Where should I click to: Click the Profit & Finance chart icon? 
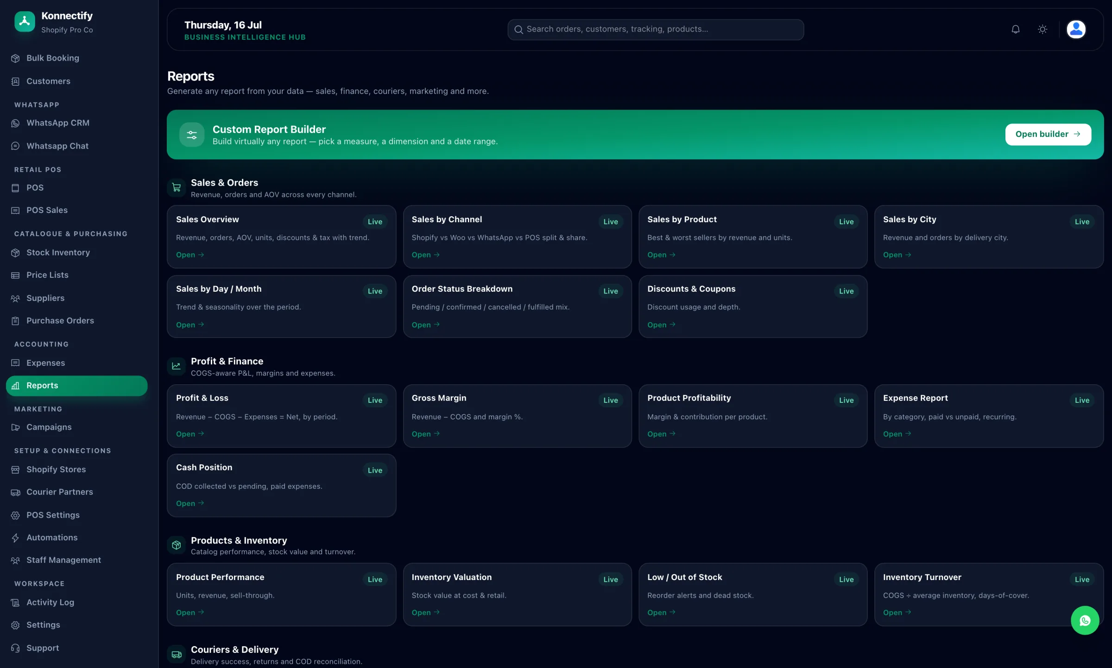coord(177,366)
